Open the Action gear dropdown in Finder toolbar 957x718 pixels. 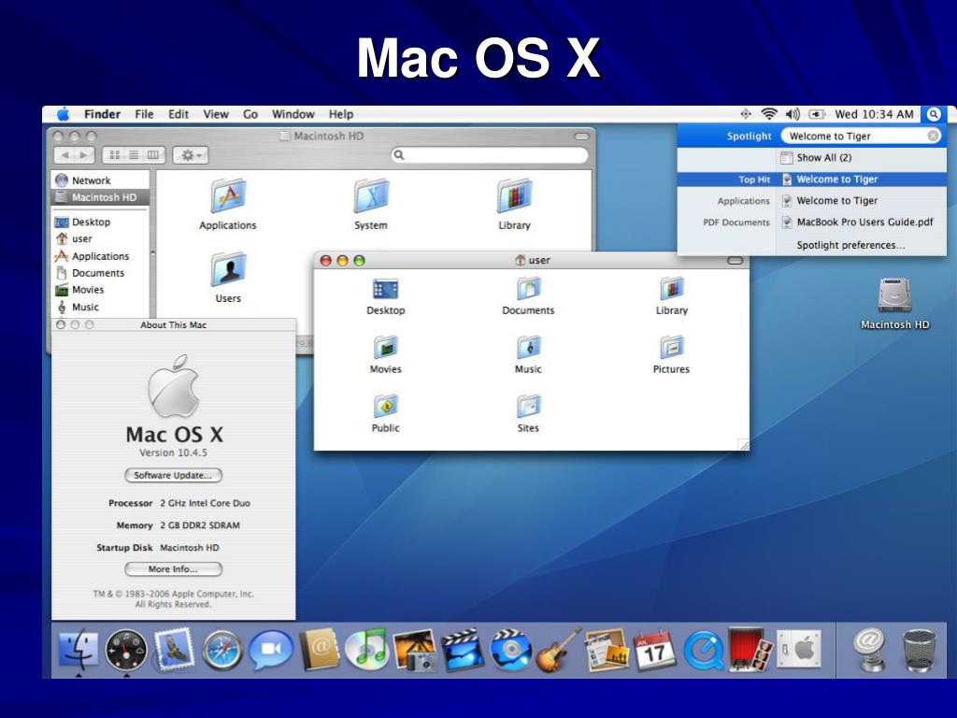tap(191, 155)
